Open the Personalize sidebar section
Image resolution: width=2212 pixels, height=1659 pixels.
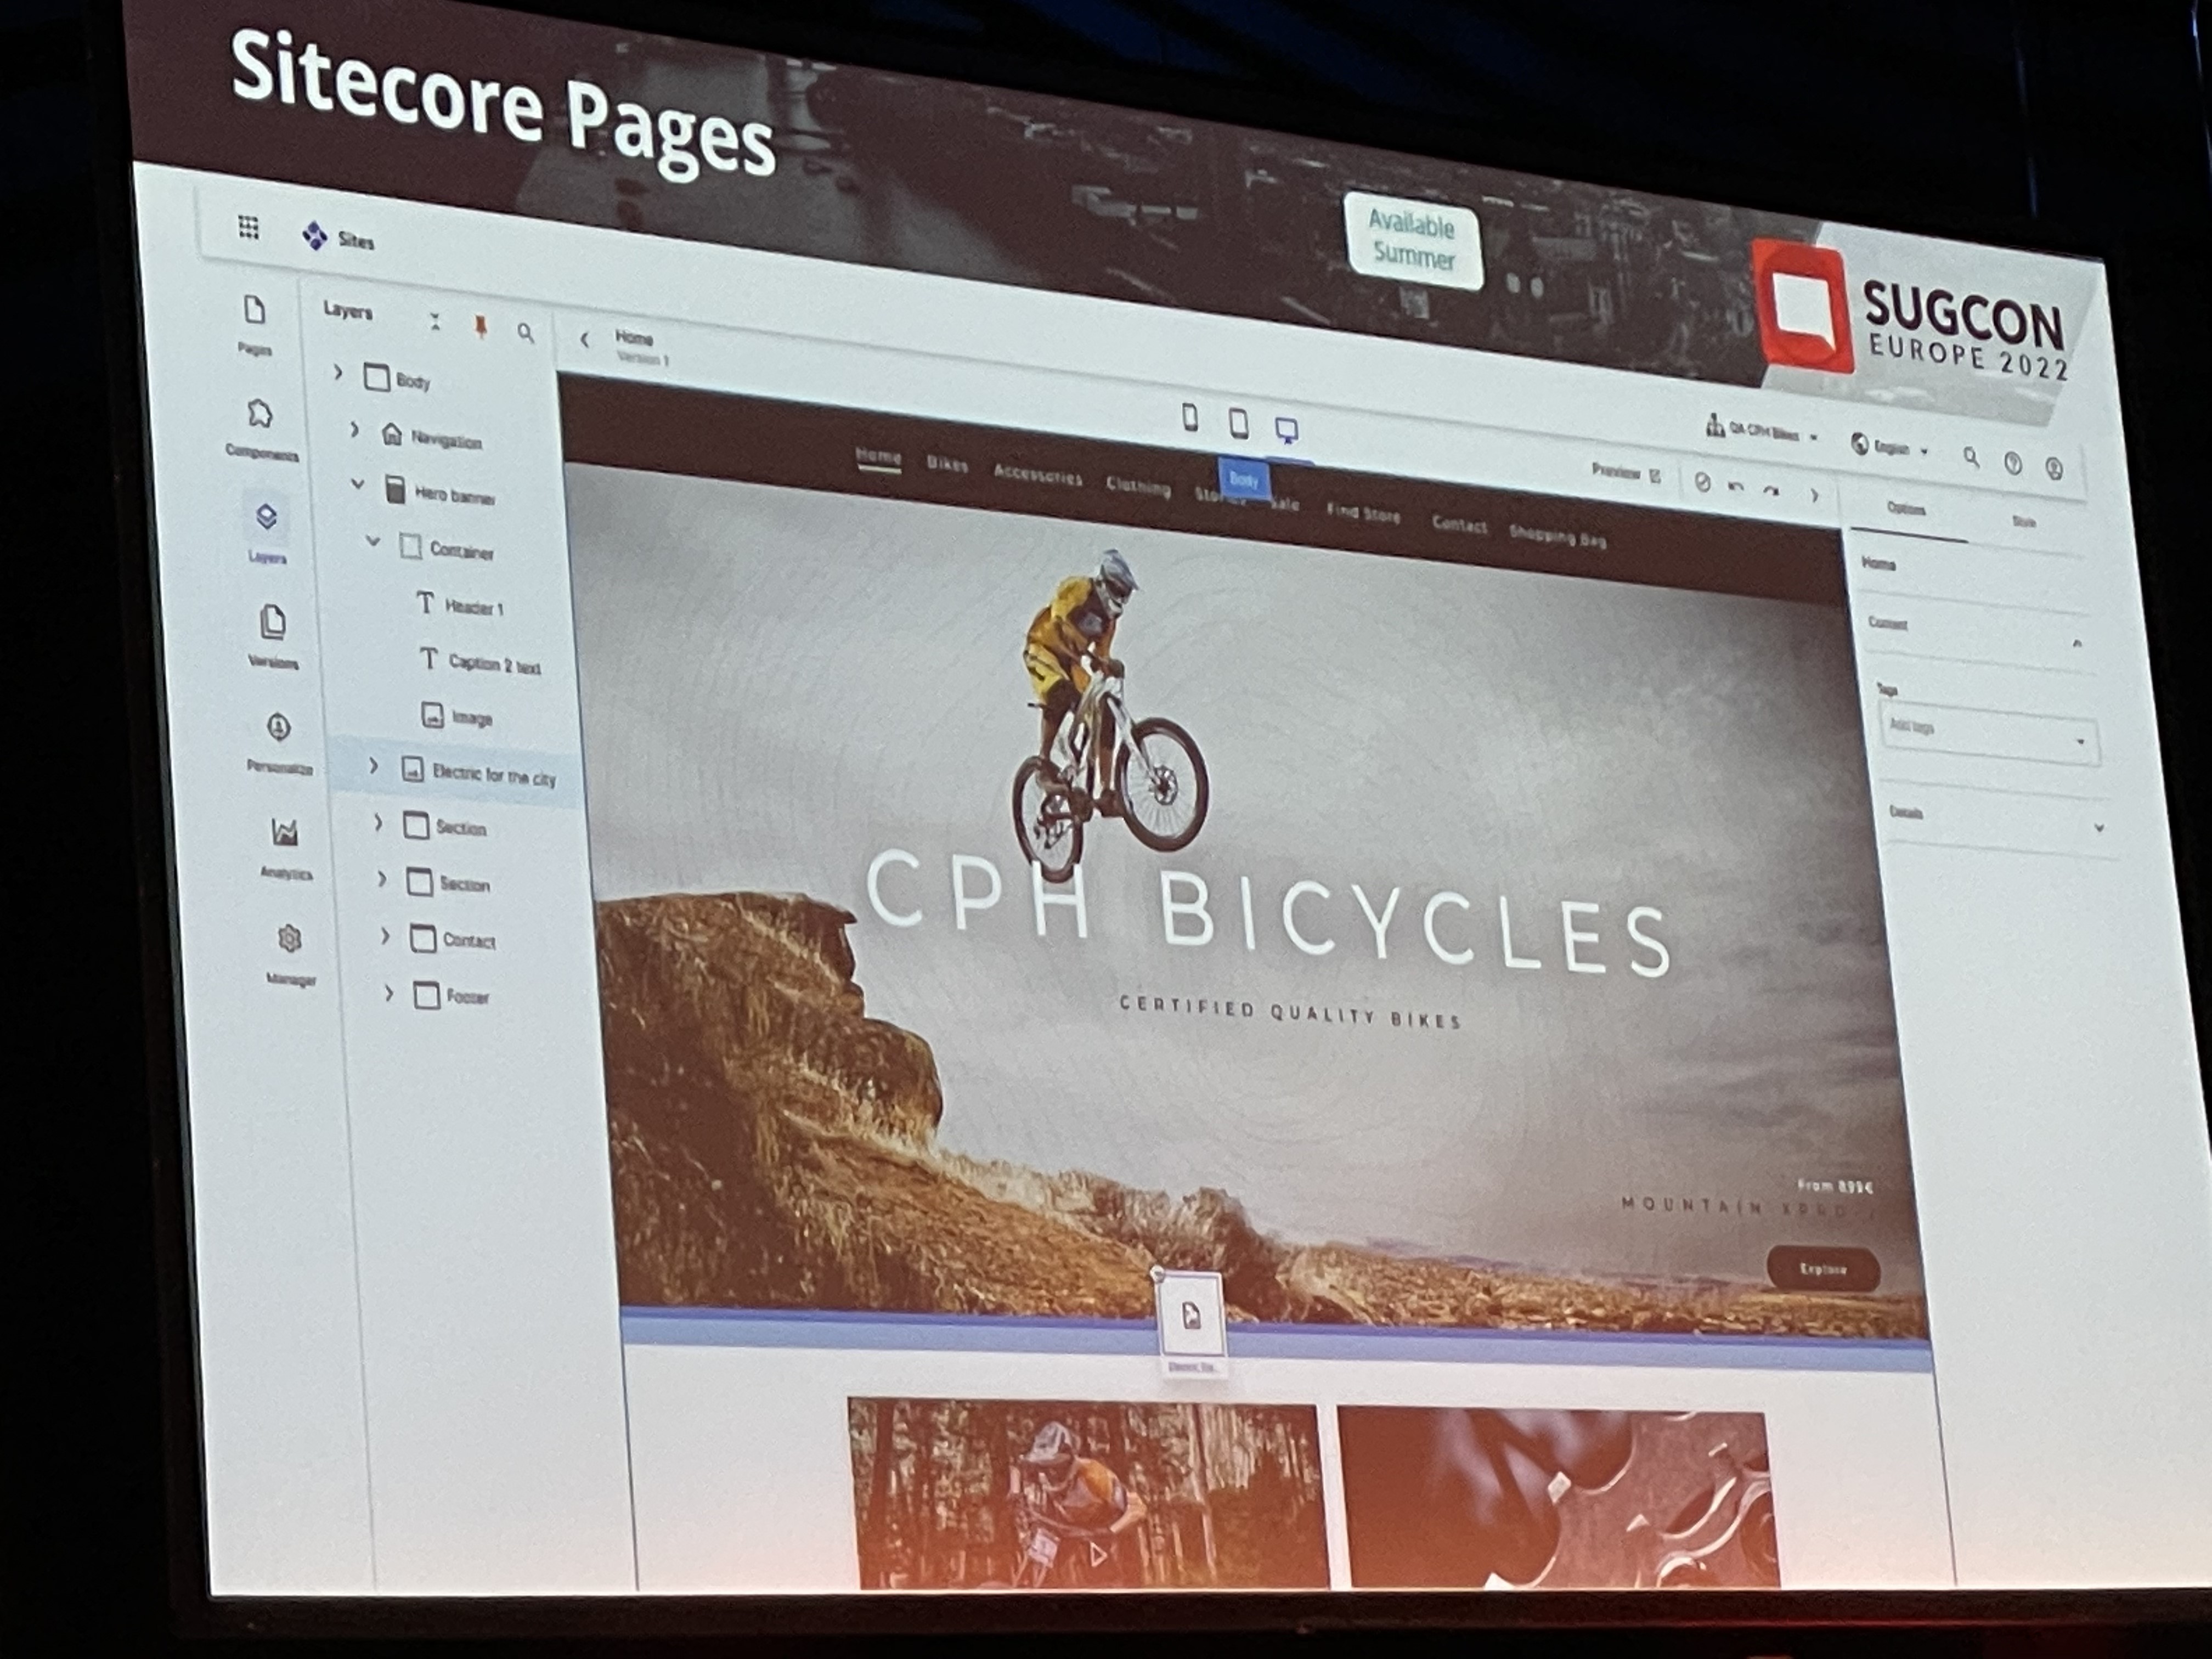[x=279, y=743]
